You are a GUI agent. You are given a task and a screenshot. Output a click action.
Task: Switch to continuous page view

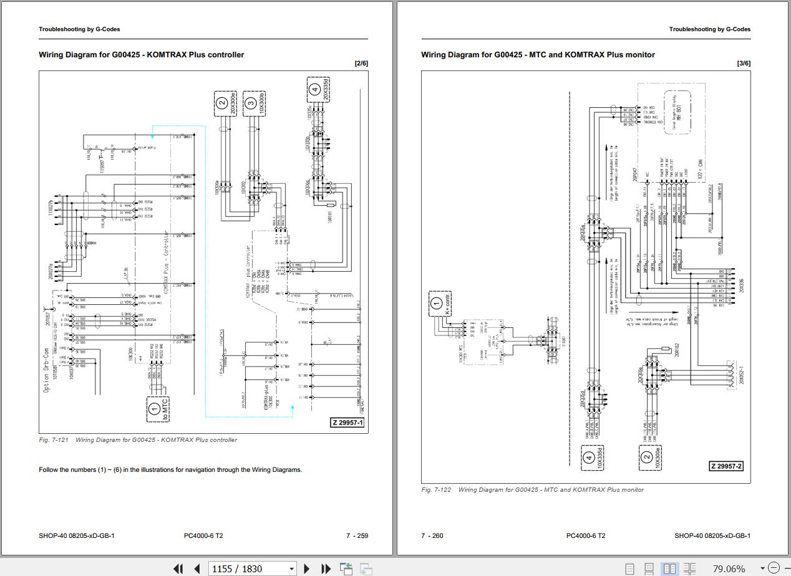[x=649, y=569]
